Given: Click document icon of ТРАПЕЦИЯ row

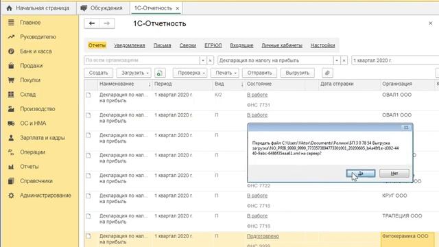Looking at the screenshot, I should [x=88, y=216].
